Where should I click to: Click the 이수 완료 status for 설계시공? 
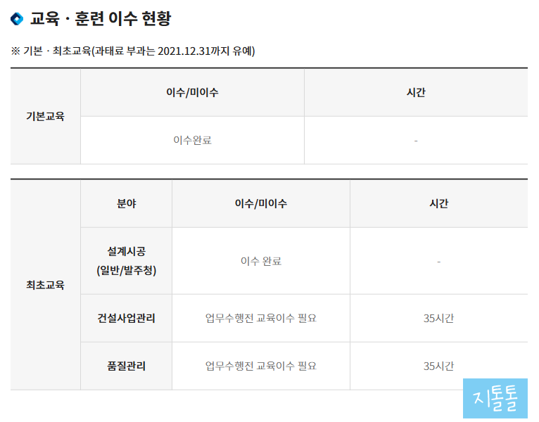261,261
